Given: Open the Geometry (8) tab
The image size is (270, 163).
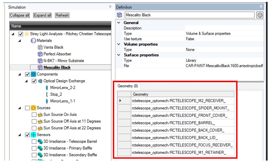Looking at the screenshot, I should coord(128,86).
